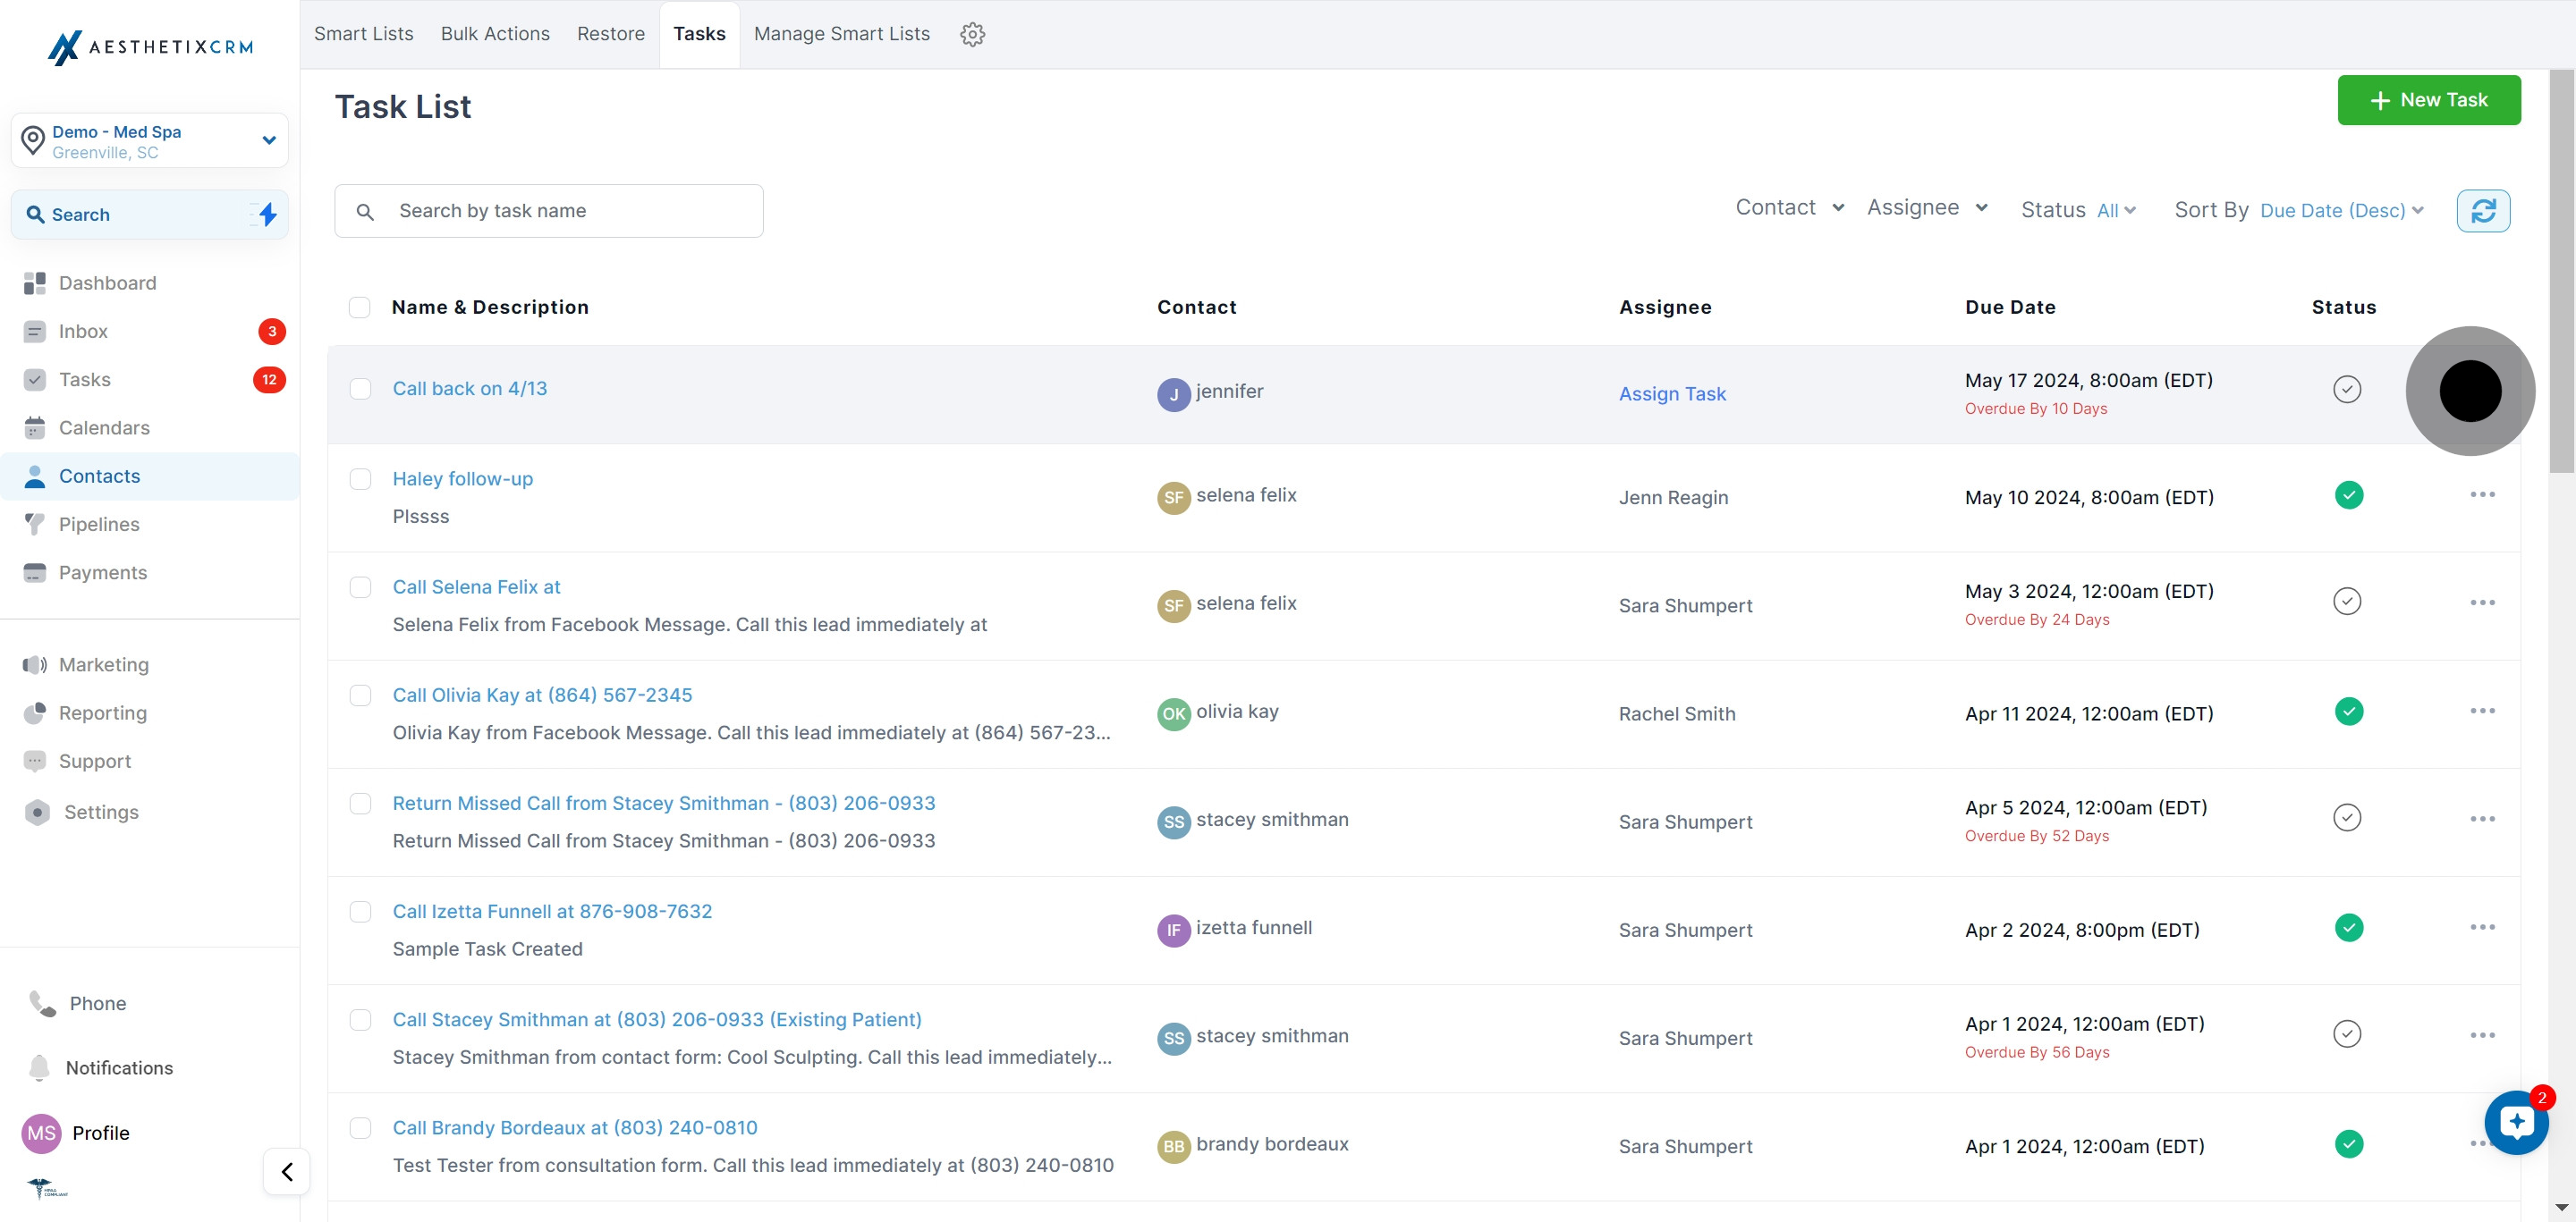The height and width of the screenshot is (1222, 2576).
Task: Open the Contact filter dropdown
Action: pos(1789,206)
